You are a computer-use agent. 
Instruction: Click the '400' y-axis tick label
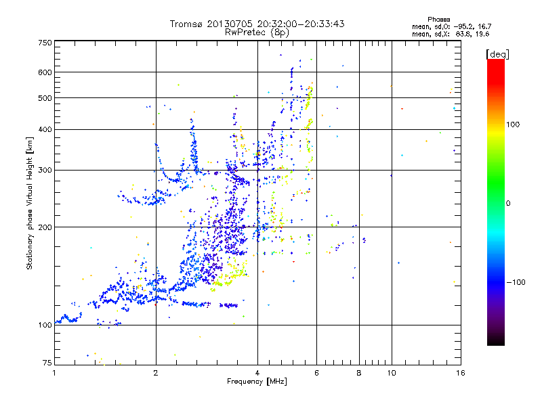tap(45, 130)
